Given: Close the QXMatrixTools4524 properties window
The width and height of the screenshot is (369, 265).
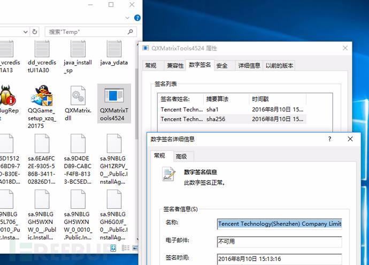Looking at the screenshot, I should (345, 48).
